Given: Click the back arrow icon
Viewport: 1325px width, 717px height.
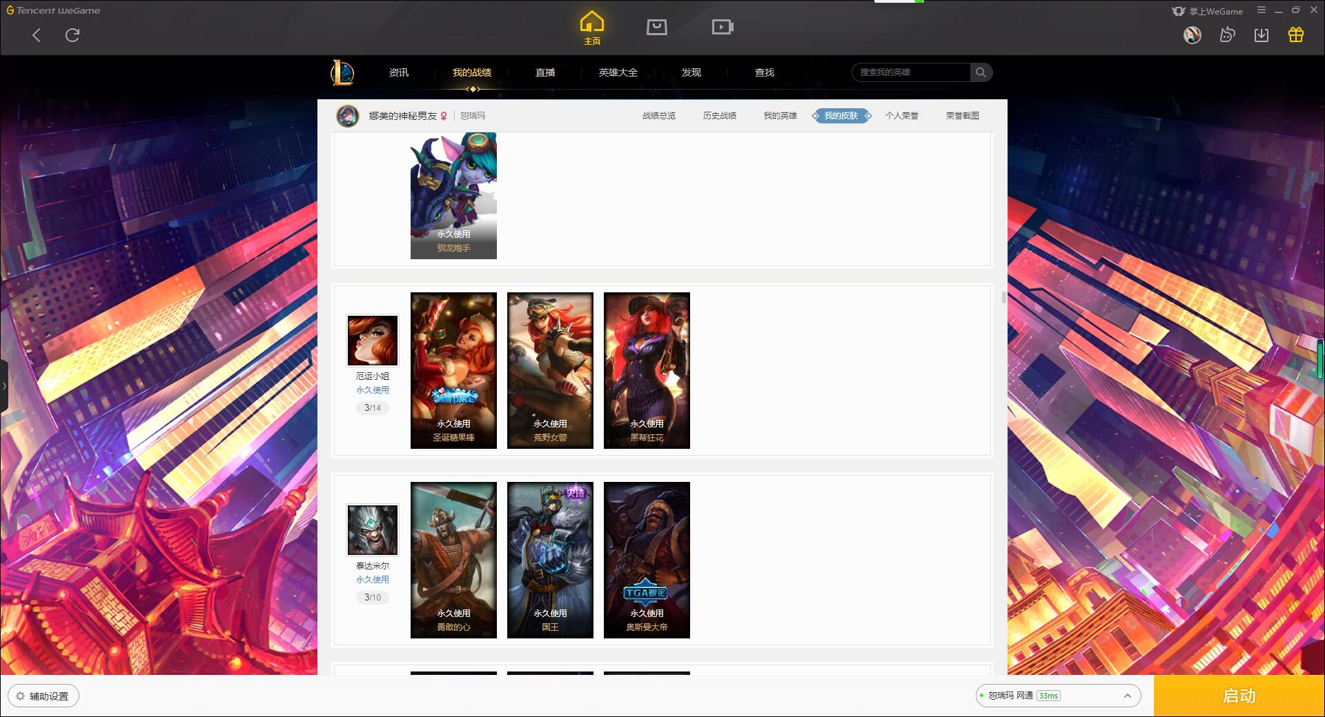Looking at the screenshot, I should tap(37, 35).
